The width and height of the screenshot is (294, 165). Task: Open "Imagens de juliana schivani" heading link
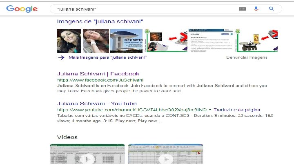coord(100,22)
